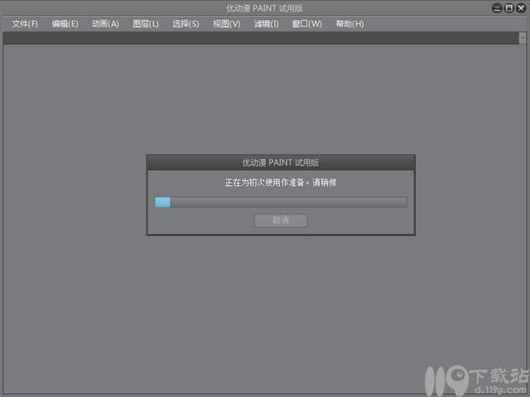The height and width of the screenshot is (397, 530).
Task: Click the small toolbar collapse handle
Action: click(x=523, y=38)
